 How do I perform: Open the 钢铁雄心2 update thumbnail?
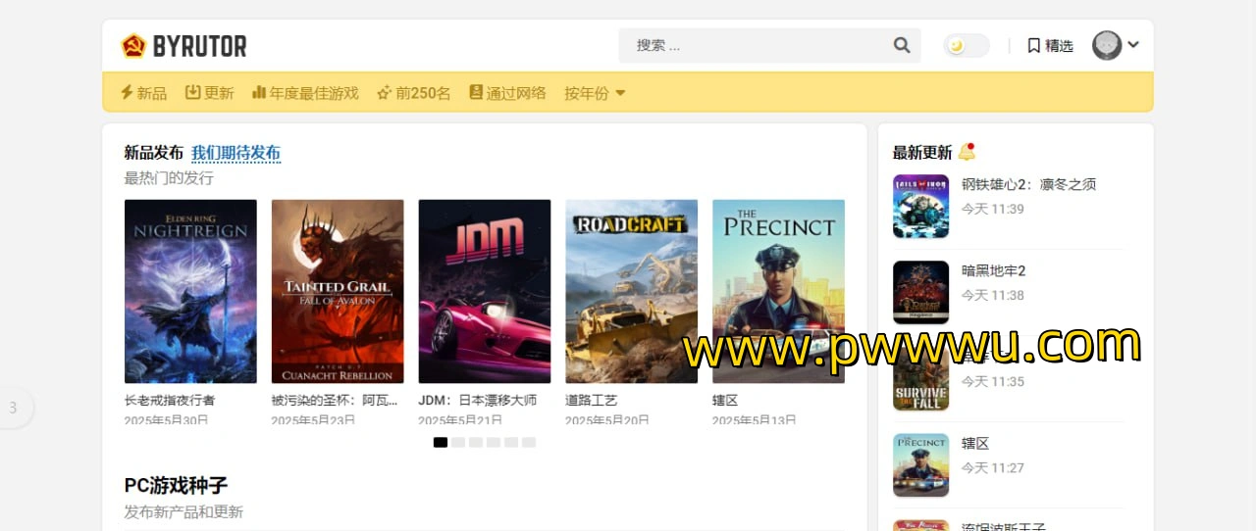[x=920, y=206]
